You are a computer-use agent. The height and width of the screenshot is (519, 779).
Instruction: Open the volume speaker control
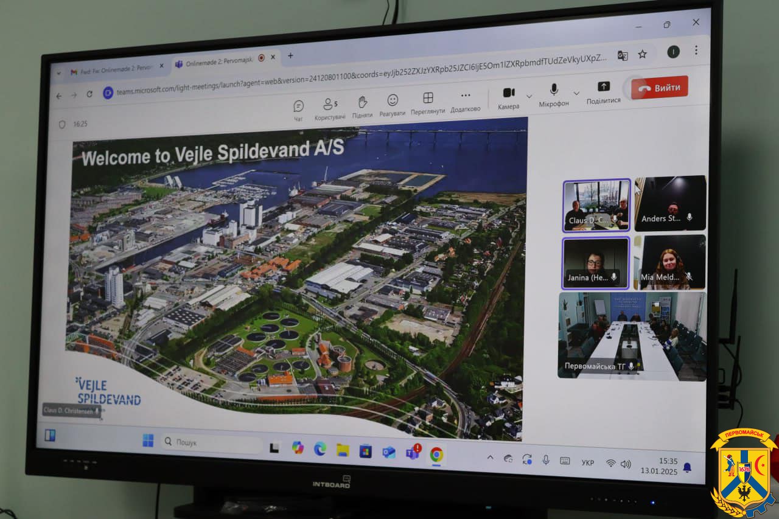pyautogui.click(x=626, y=464)
